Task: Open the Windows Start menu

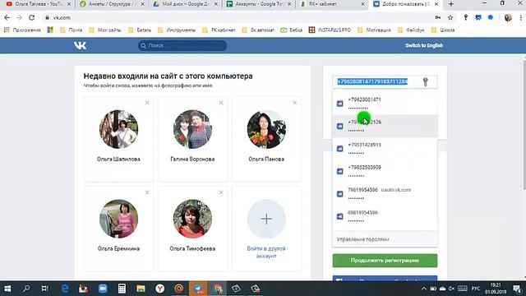Action: click(7, 289)
